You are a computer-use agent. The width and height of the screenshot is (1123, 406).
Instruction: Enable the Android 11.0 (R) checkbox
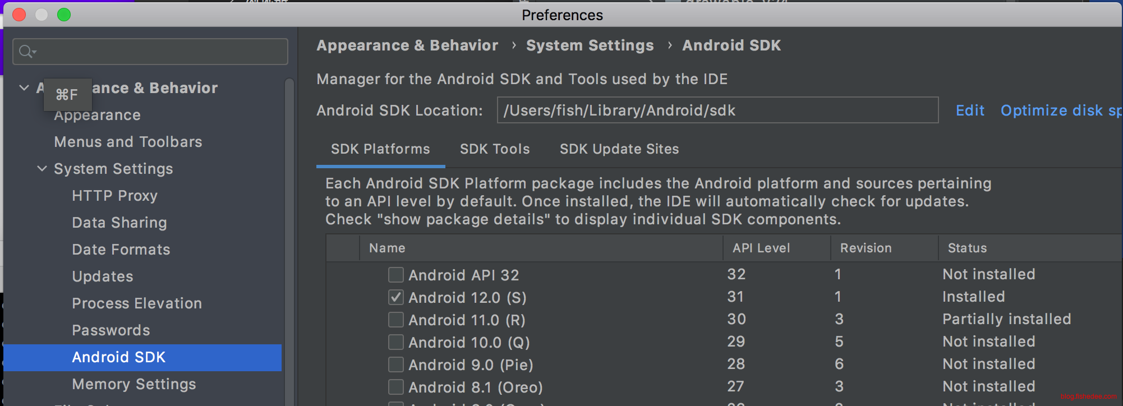[x=396, y=320]
